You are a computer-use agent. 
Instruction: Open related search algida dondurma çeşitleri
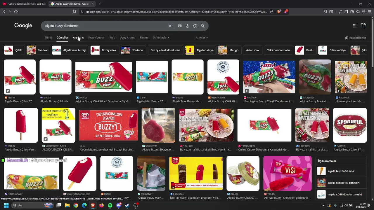coord(341,183)
